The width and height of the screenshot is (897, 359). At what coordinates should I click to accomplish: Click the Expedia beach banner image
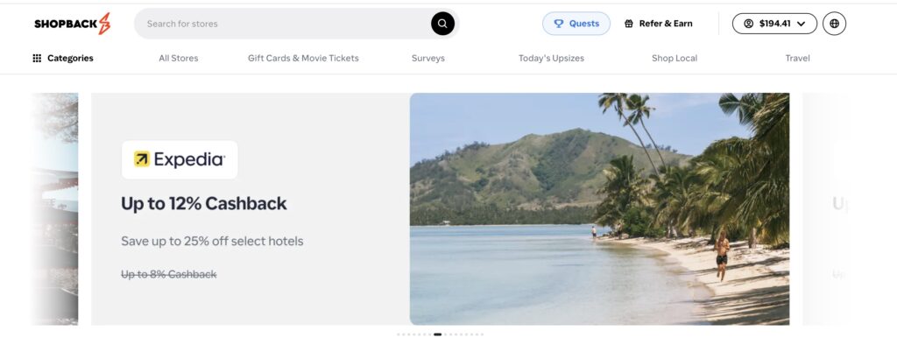[599, 209]
